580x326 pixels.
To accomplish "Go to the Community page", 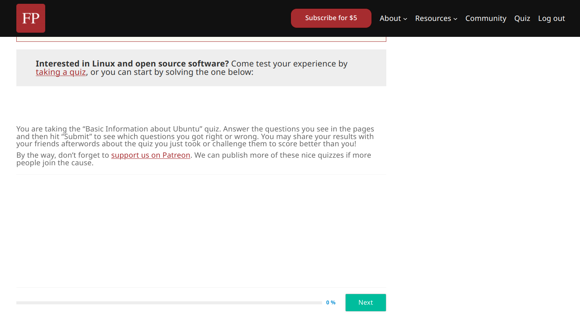I will point(485,18).
